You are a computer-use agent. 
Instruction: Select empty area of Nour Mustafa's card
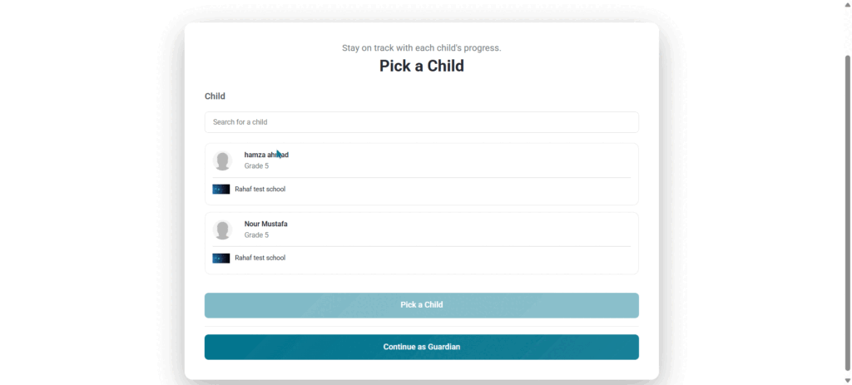462,230
